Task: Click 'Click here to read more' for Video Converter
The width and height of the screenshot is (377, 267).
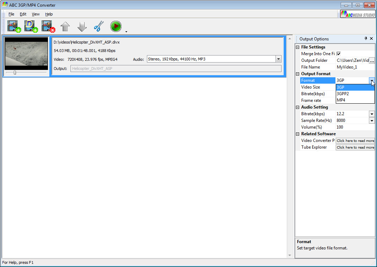Action: [x=356, y=141]
